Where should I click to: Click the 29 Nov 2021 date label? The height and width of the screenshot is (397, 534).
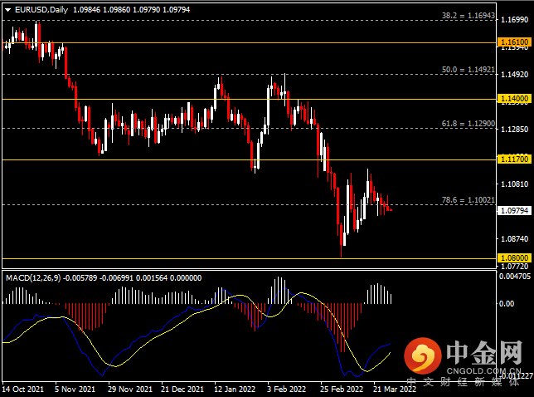130,390
